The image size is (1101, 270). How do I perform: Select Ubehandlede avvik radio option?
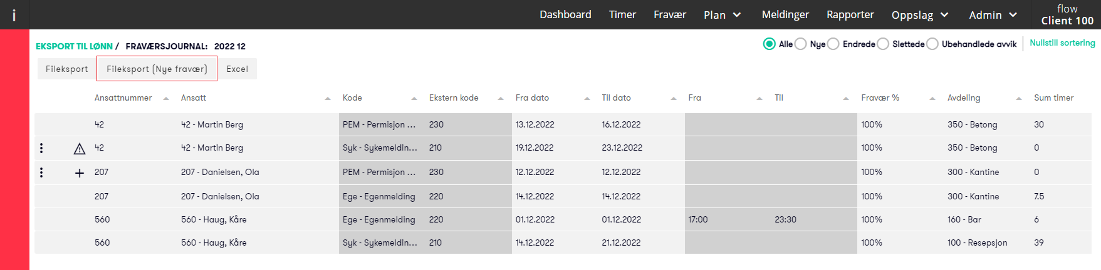coord(932,44)
